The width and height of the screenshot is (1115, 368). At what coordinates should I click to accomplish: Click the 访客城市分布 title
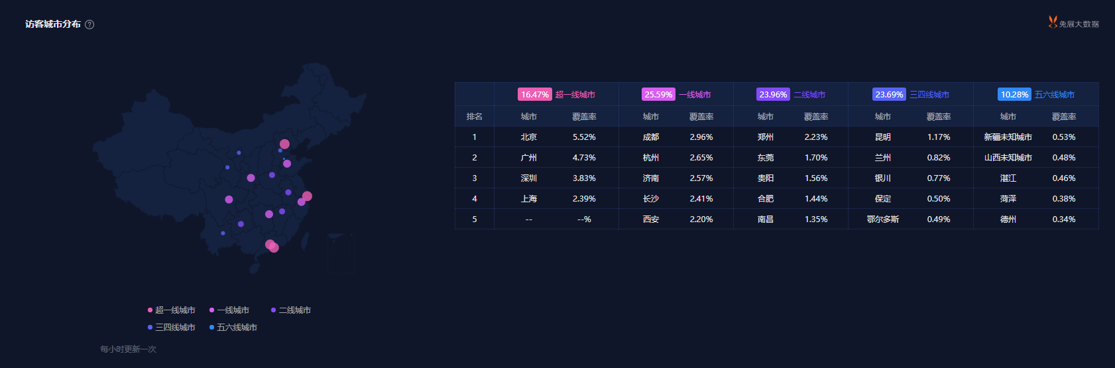(53, 24)
